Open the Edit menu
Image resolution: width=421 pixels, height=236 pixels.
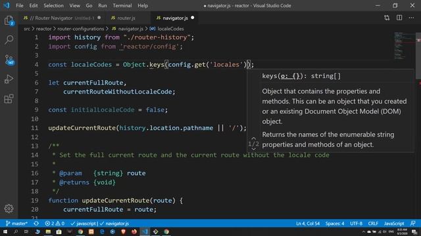[34, 5]
